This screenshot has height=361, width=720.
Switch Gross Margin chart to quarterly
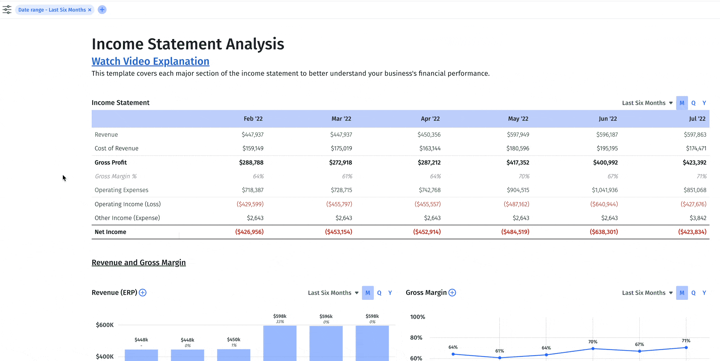pos(693,293)
